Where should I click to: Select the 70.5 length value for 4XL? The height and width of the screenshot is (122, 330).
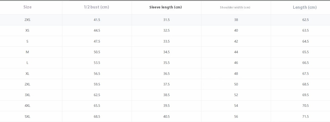coord(305,106)
